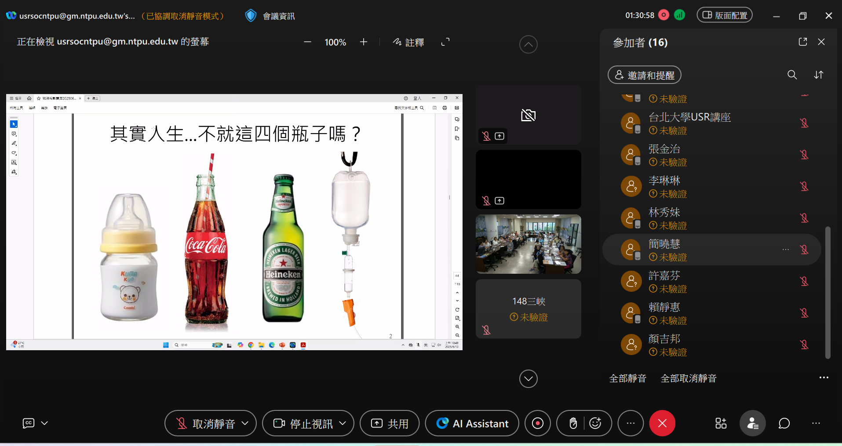Image resolution: width=842 pixels, height=446 pixels.
Task: Click the Webex logo icon
Action: (x=11, y=15)
